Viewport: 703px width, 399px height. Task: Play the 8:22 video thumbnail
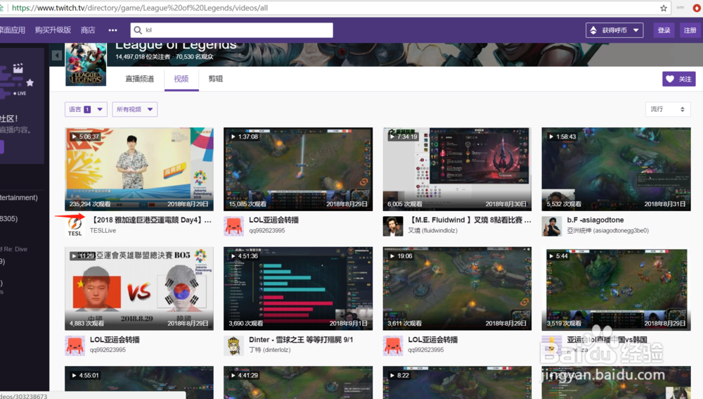point(457,382)
